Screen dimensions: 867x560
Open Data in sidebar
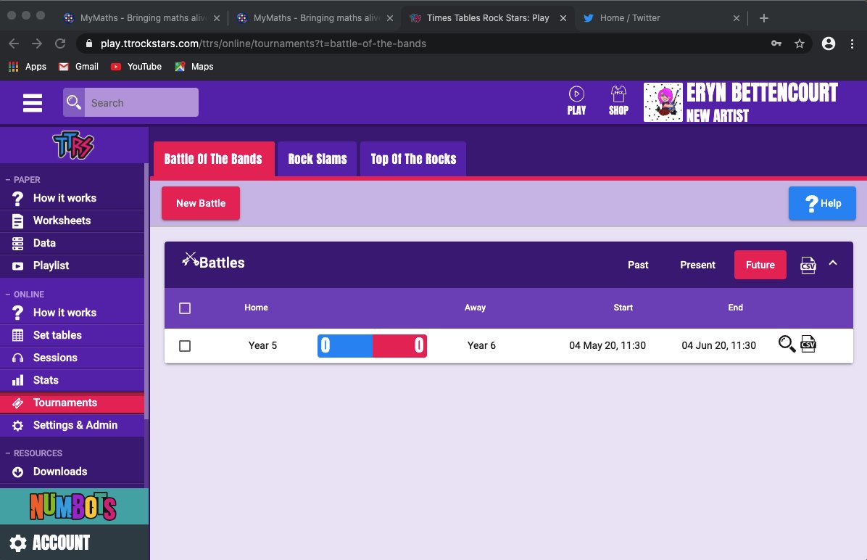point(72,244)
